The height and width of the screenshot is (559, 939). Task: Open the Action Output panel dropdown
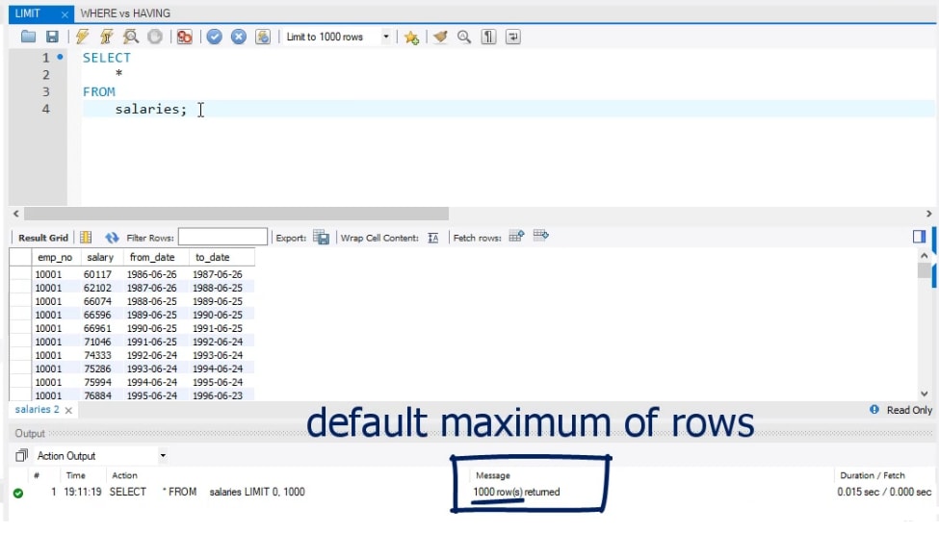click(x=162, y=454)
